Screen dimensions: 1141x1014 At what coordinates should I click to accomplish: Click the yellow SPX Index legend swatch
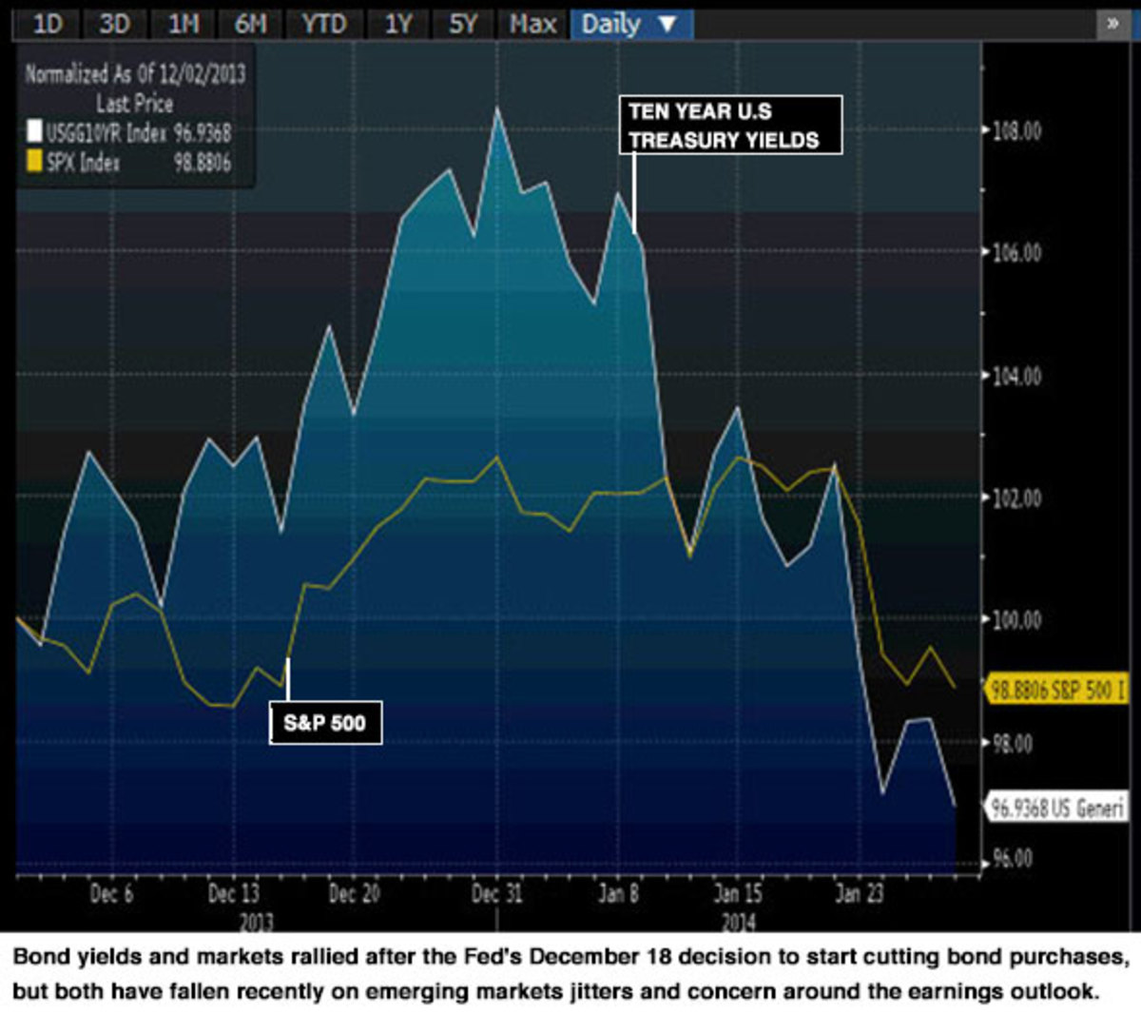point(34,162)
